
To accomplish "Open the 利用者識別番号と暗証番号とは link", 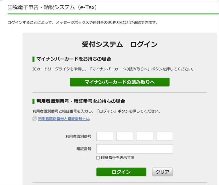I will pos(64,119).
